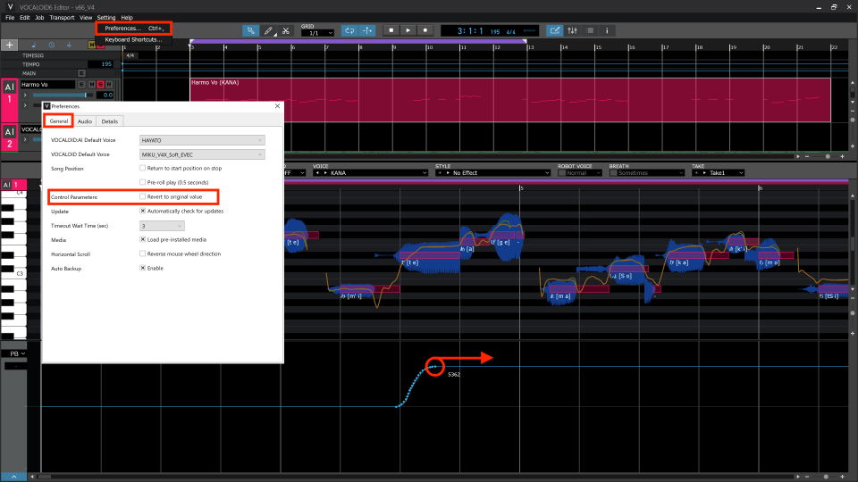Open the File menu
The width and height of the screenshot is (858, 482).
(10, 18)
